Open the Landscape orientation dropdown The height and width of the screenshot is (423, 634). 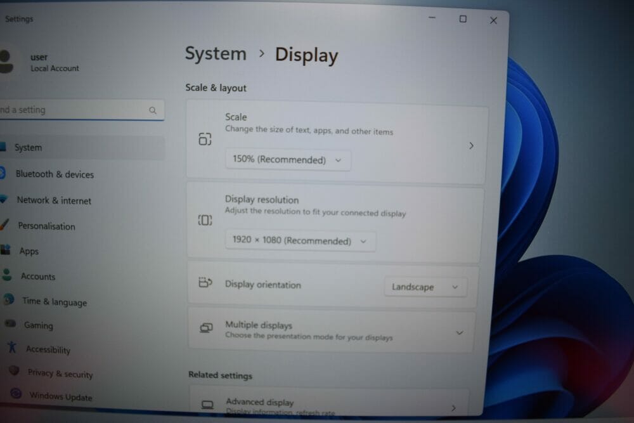425,287
